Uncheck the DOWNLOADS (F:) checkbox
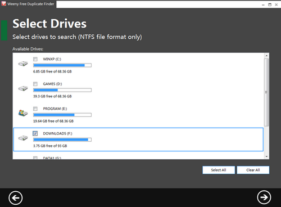Viewport: 281px width, 207px height. 35,133
